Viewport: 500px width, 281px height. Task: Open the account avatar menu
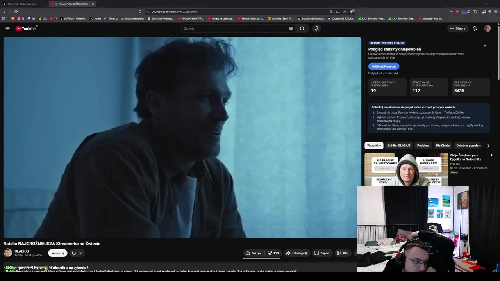tap(487, 28)
